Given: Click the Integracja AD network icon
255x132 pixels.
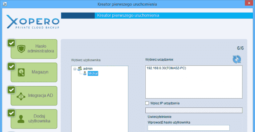Looking at the screenshot, I should click(21, 96).
